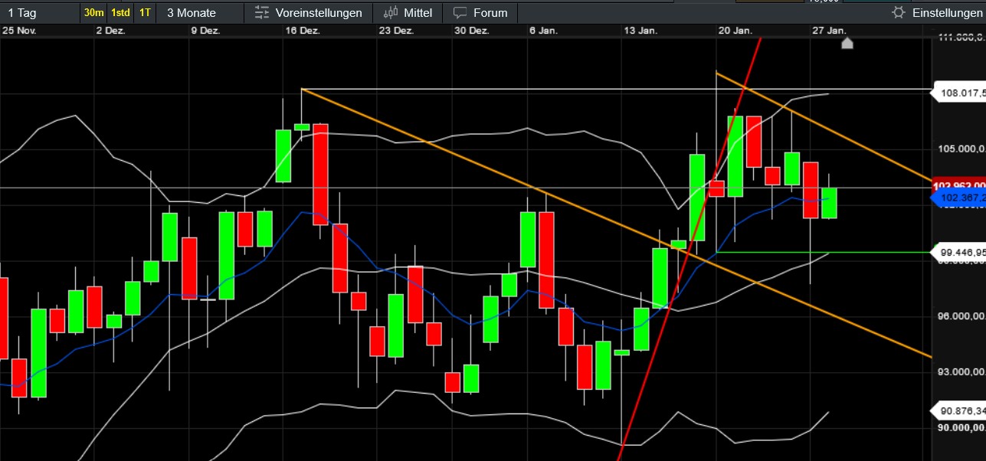Screen dimensions: 986x461
Task: Select the 99.446,95 price level label
Action: click(958, 251)
